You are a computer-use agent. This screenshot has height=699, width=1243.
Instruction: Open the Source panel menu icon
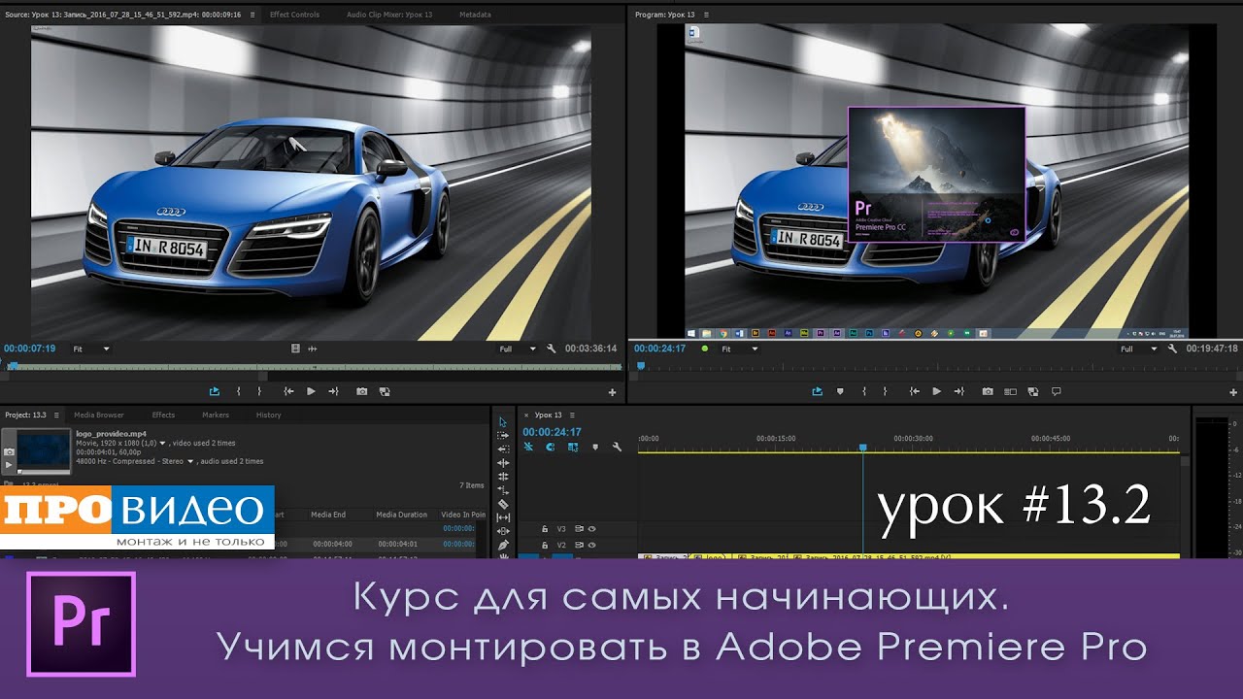click(252, 15)
